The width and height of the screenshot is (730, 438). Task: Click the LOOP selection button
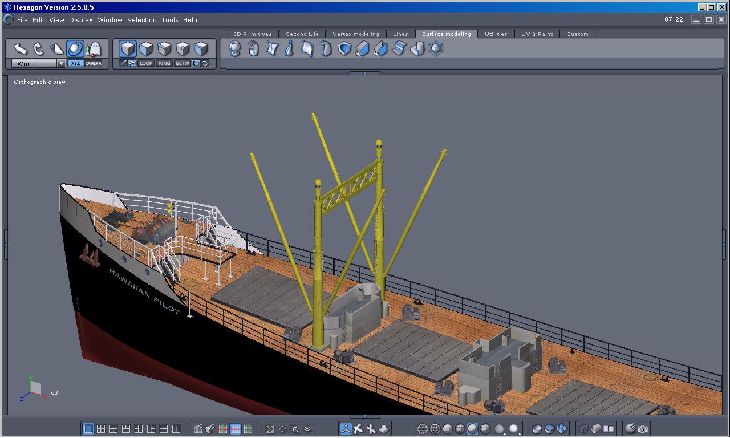click(x=146, y=63)
